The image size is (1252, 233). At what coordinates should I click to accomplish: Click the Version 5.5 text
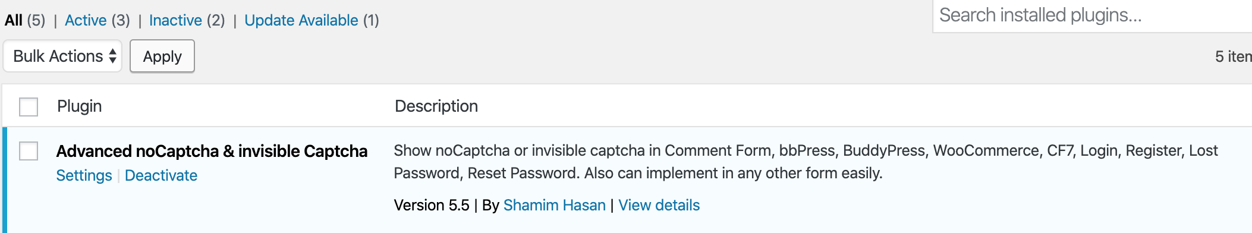432,205
